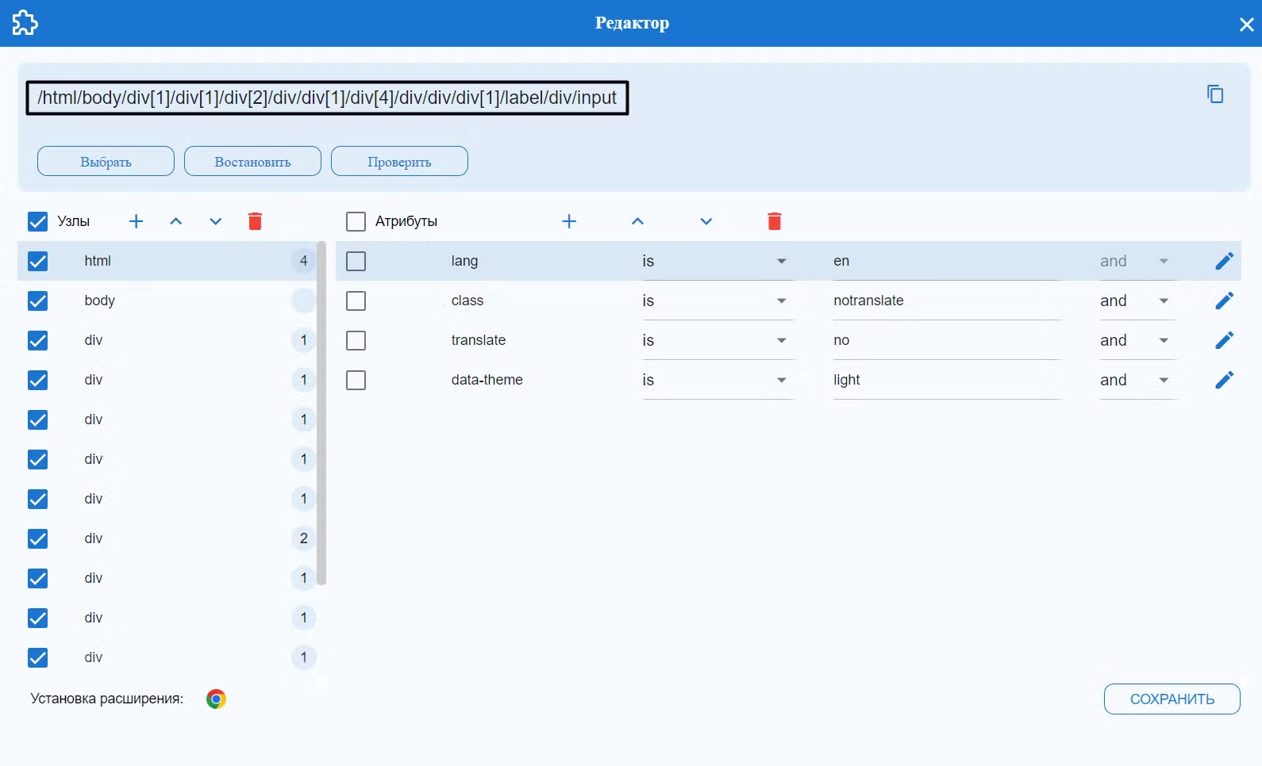Move node down with the Узлы down arrow

[216, 221]
